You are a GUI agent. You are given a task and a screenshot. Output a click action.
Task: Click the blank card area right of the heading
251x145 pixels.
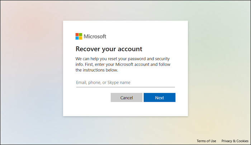(x=165, y=49)
